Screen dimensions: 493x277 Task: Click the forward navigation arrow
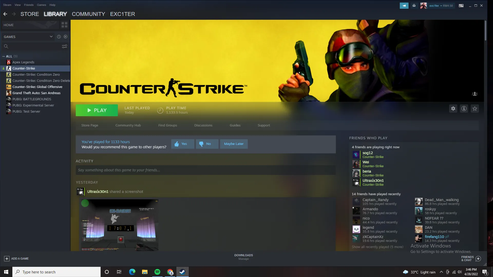(x=14, y=14)
